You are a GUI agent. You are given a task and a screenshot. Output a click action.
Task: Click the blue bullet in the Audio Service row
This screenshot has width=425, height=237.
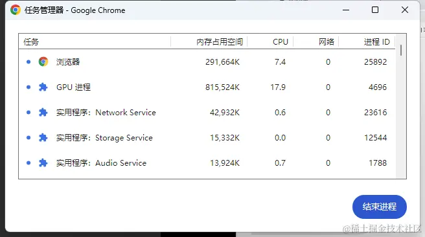[29, 163]
